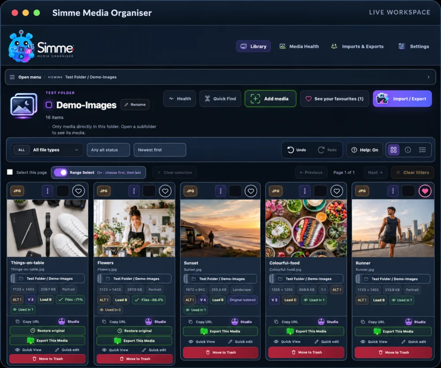This screenshot has width=441, height=368.
Task: Go to Media Health tab
Action: [299, 46]
